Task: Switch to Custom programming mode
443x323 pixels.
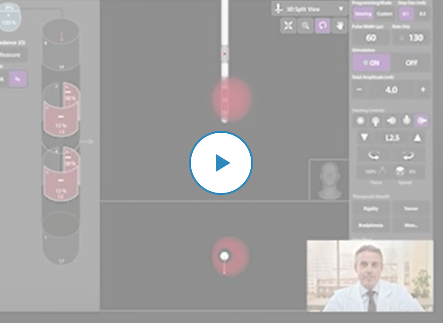Action: [x=384, y=14]
